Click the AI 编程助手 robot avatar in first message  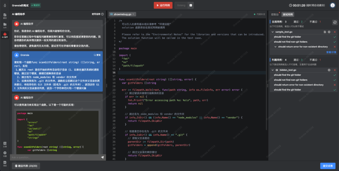[16, 24]
